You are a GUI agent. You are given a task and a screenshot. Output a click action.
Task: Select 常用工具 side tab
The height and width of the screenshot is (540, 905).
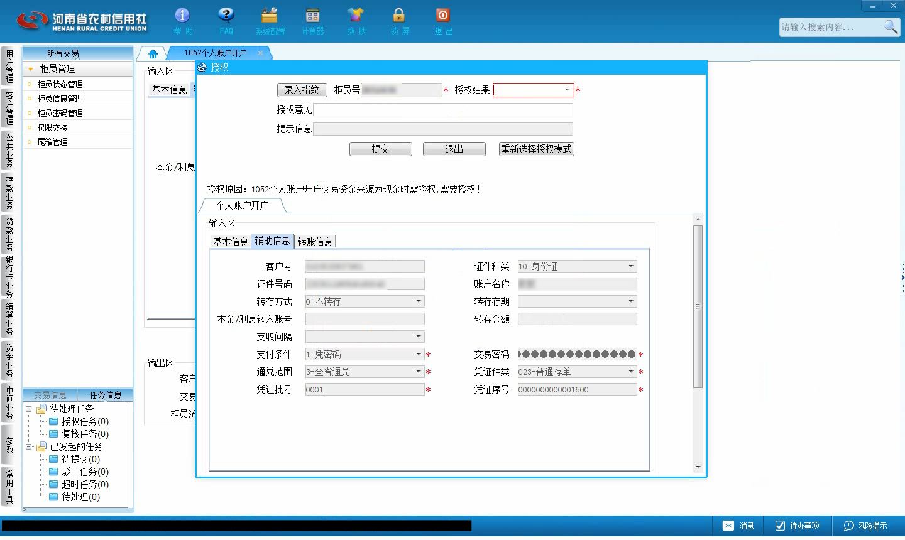point(9,487)
